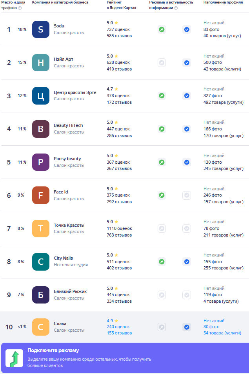Click the Pansy beauty company name
Screen dimensions: 249x374
[x=67, y=159]
